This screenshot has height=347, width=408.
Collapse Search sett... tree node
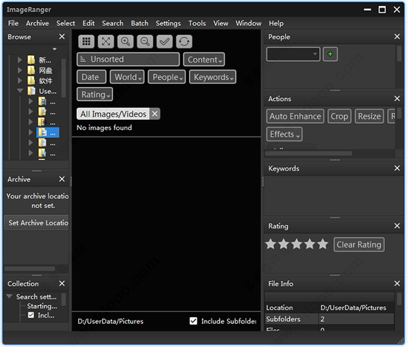[x=10, y=297]
